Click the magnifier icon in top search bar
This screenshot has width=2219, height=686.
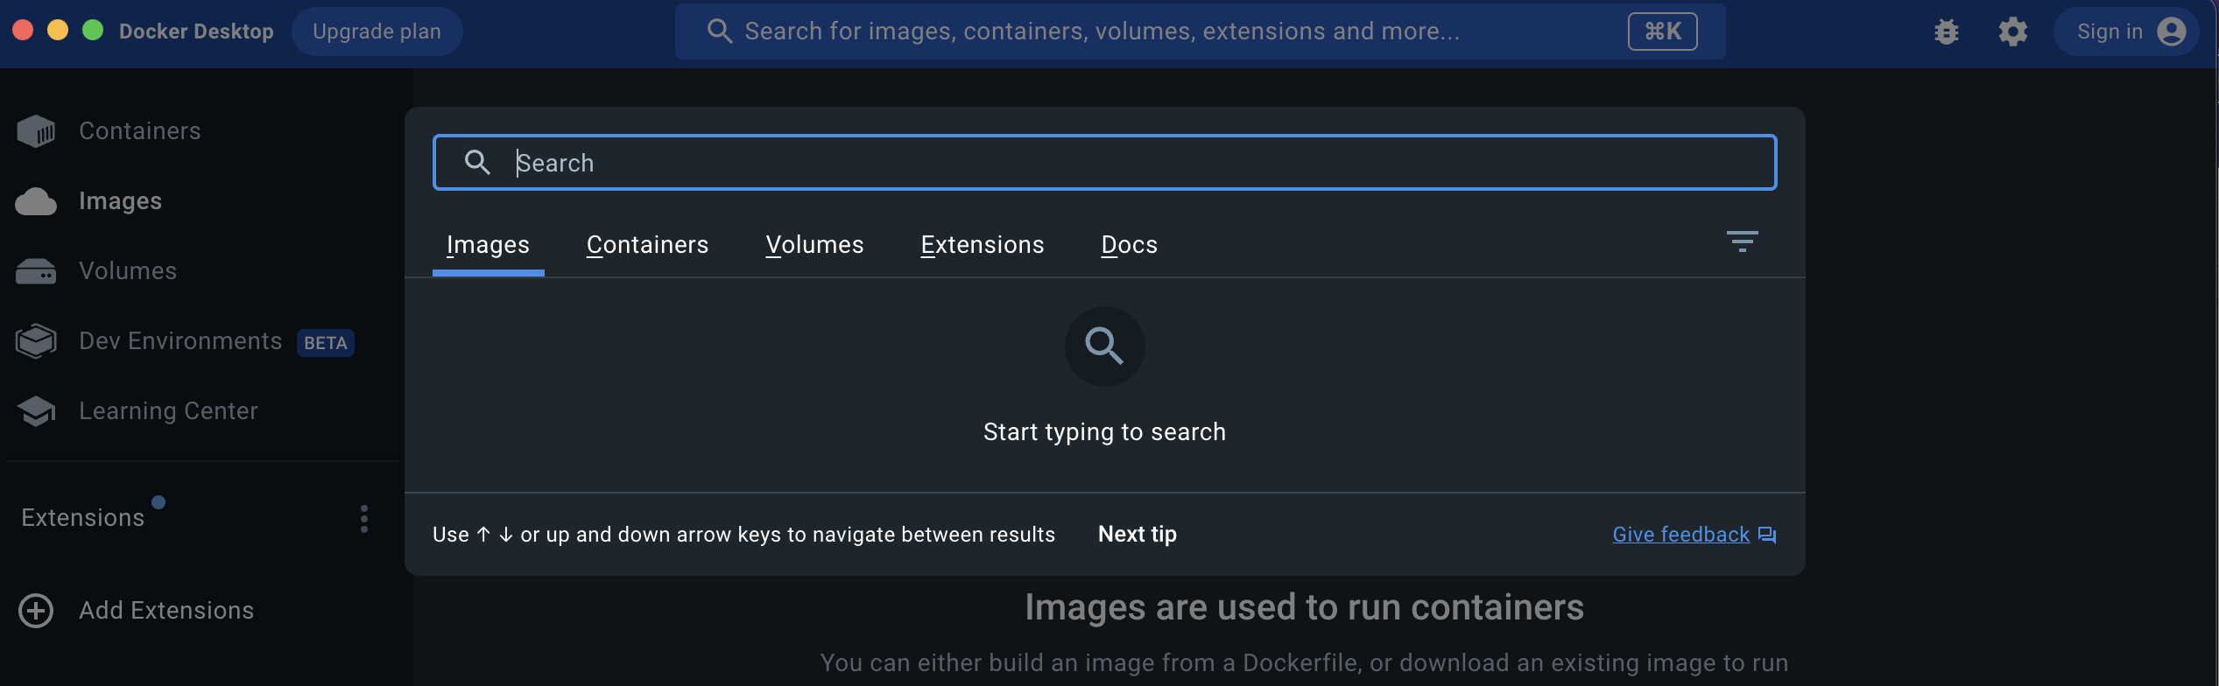(719, 31)
